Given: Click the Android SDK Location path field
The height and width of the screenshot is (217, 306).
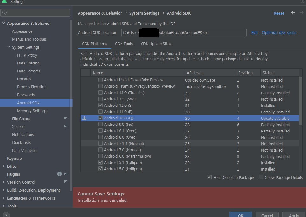Looking at the screenshot, I should coord(184,32).
